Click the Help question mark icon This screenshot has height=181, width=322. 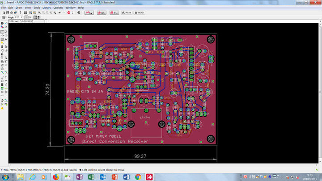pyautogui.click(x=78, y=13)
